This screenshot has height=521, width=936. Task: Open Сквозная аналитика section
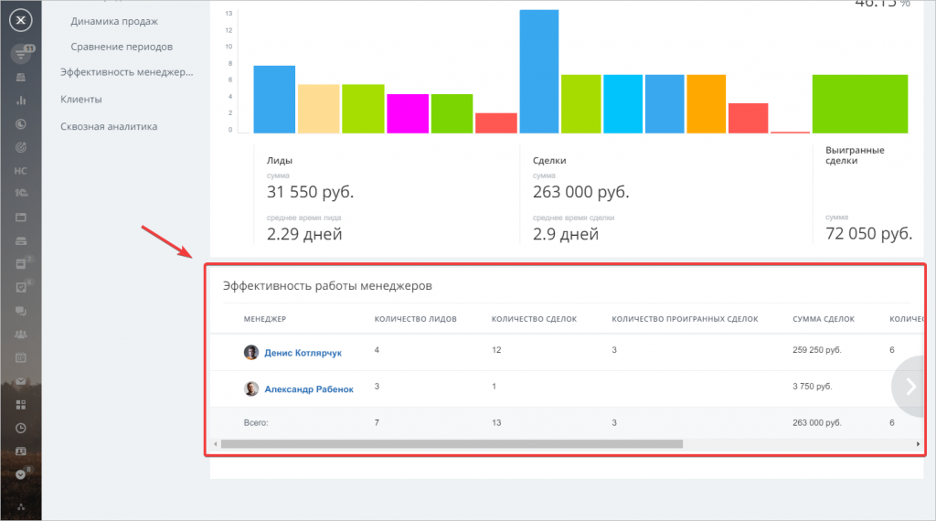(109, 126)
